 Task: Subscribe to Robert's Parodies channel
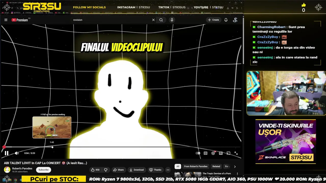click(x=44, y=170)
